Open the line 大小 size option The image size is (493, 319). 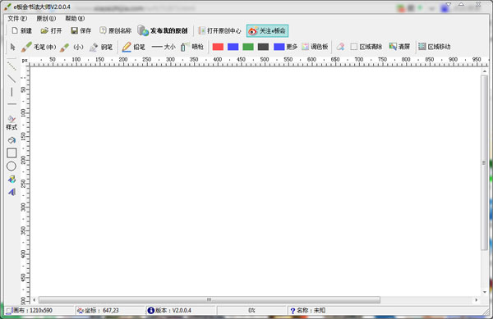[164, 47]
